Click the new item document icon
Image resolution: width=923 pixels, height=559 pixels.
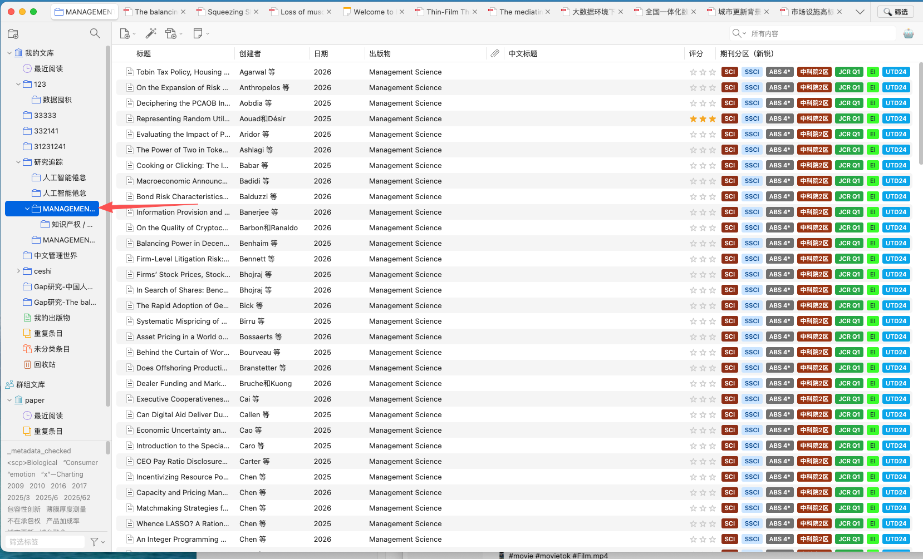point(125,34)
